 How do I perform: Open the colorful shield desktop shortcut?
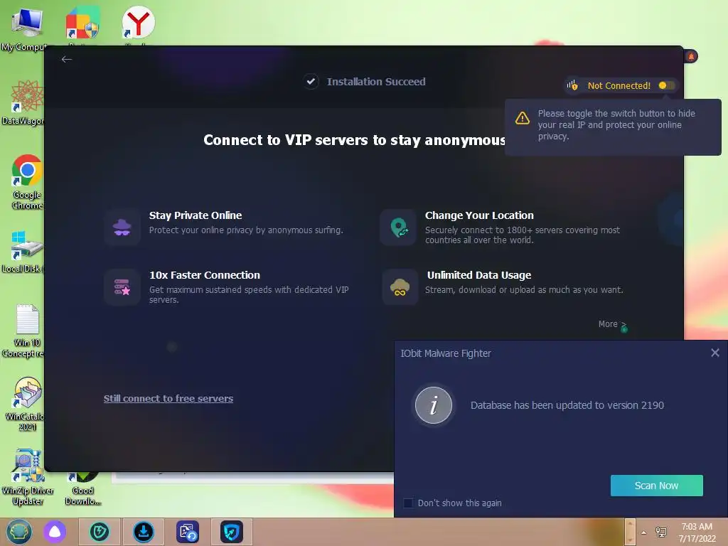(82, 24)
